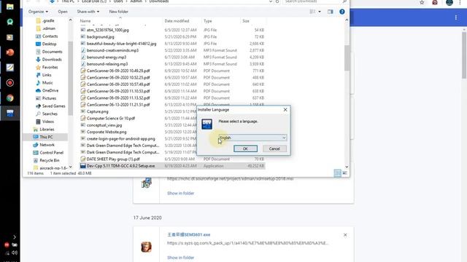The height and width of the screenshot is (262, 467).
Task: Select Pictures in navigation pane
Action: (x=46, y=98)
